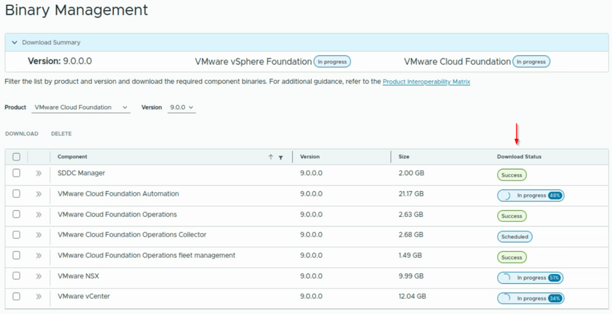Expand VMware vCenter row details chevron
Image resolution: width=612 pixels, height=314 pixels.
click(38, 297)
